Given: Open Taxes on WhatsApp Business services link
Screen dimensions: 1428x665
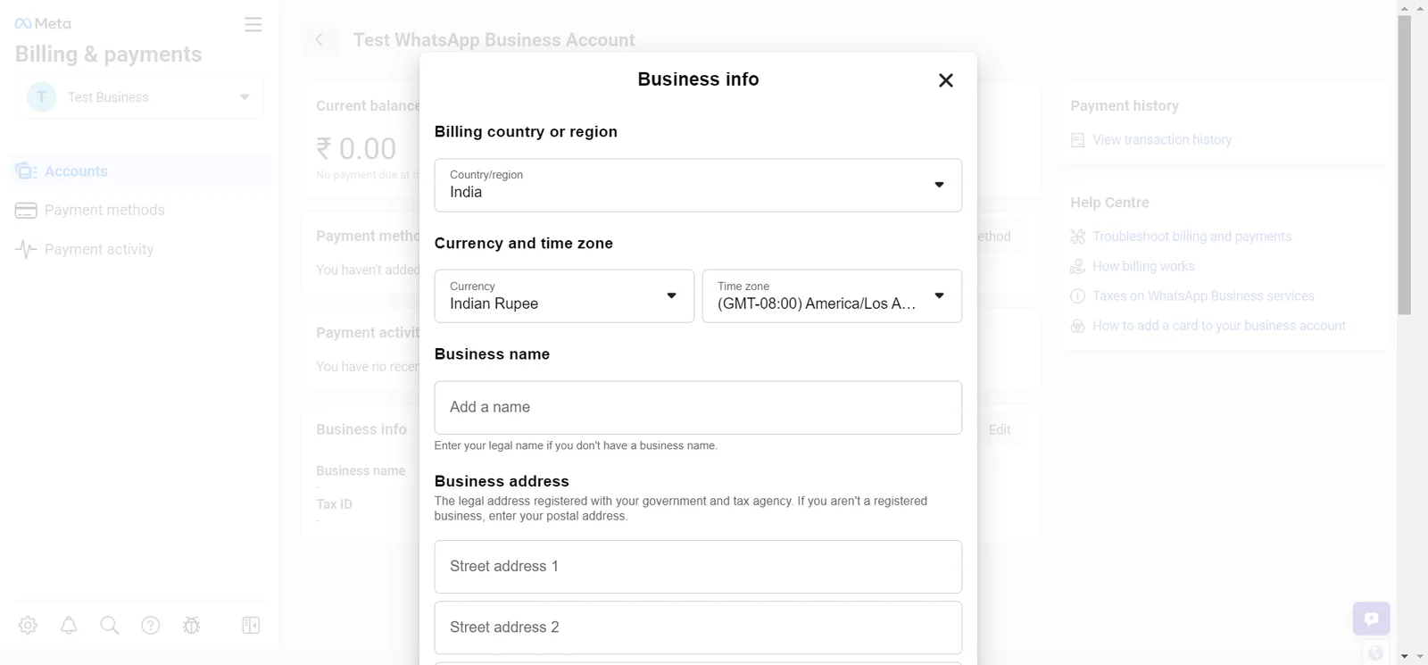Looking at the screenshot, I should (x=1203, y=296).
